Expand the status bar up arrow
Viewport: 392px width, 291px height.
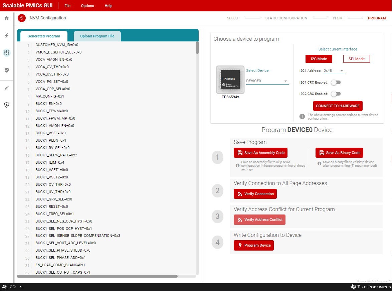tap(21, 287)
